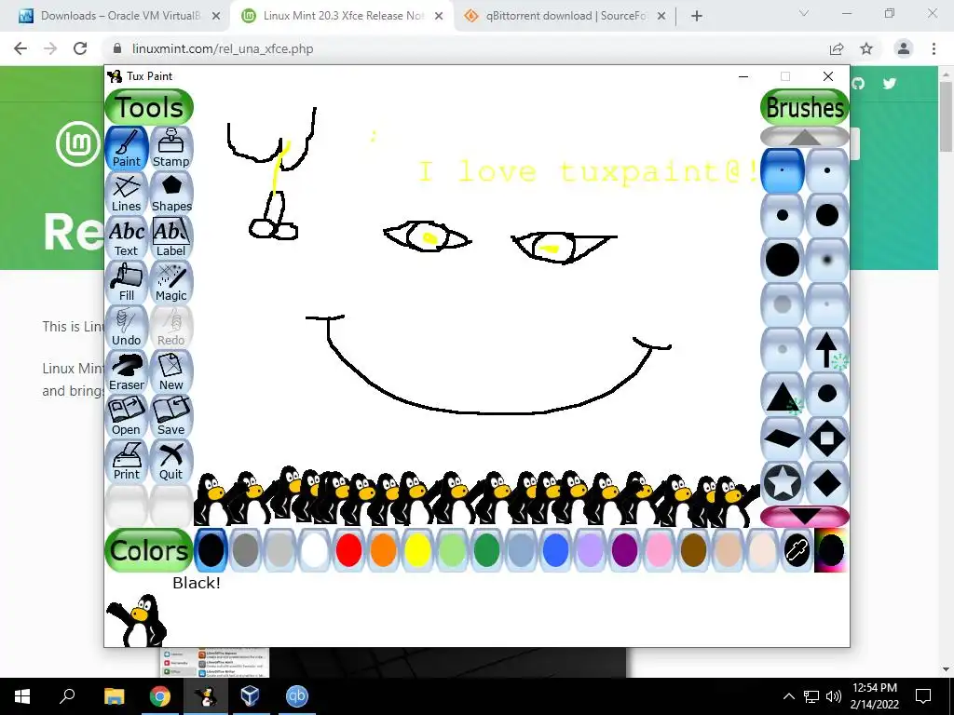Open a saved picture with Open
The image size is (954, 715).
click(127, 416)
